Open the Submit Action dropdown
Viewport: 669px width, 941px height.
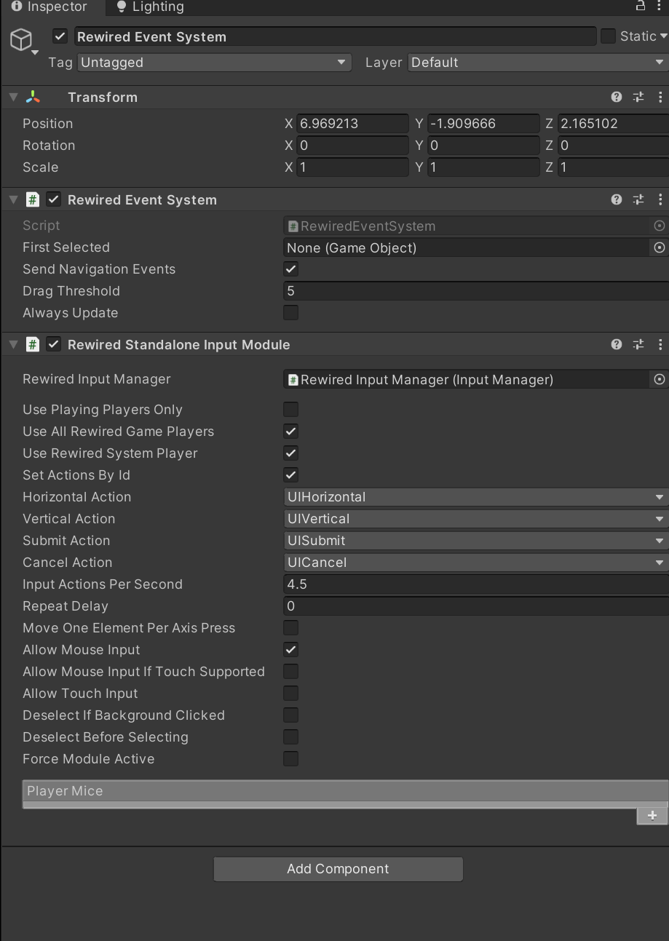click(x=476, y=541)
